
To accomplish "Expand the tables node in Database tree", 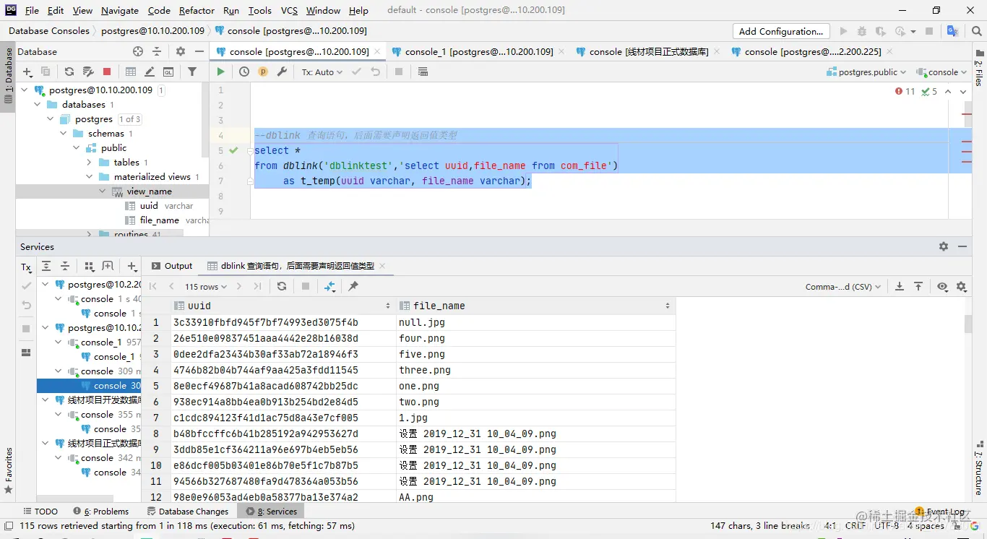I will (89, 163).
